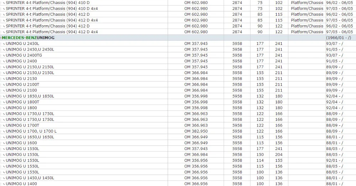Select the UNIMOG U 1800T model name
The image size is (356, 186).
22,102
